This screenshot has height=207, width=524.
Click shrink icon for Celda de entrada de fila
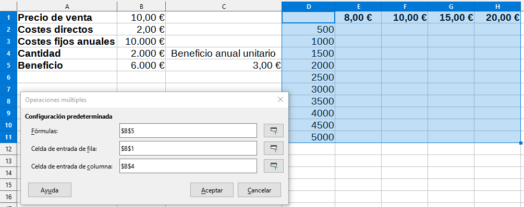273,148
